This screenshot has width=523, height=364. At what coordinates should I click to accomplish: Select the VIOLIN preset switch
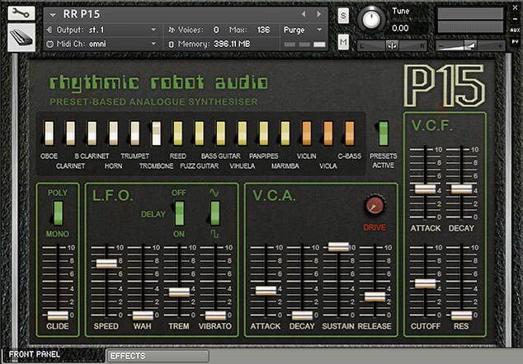[307, 133]
